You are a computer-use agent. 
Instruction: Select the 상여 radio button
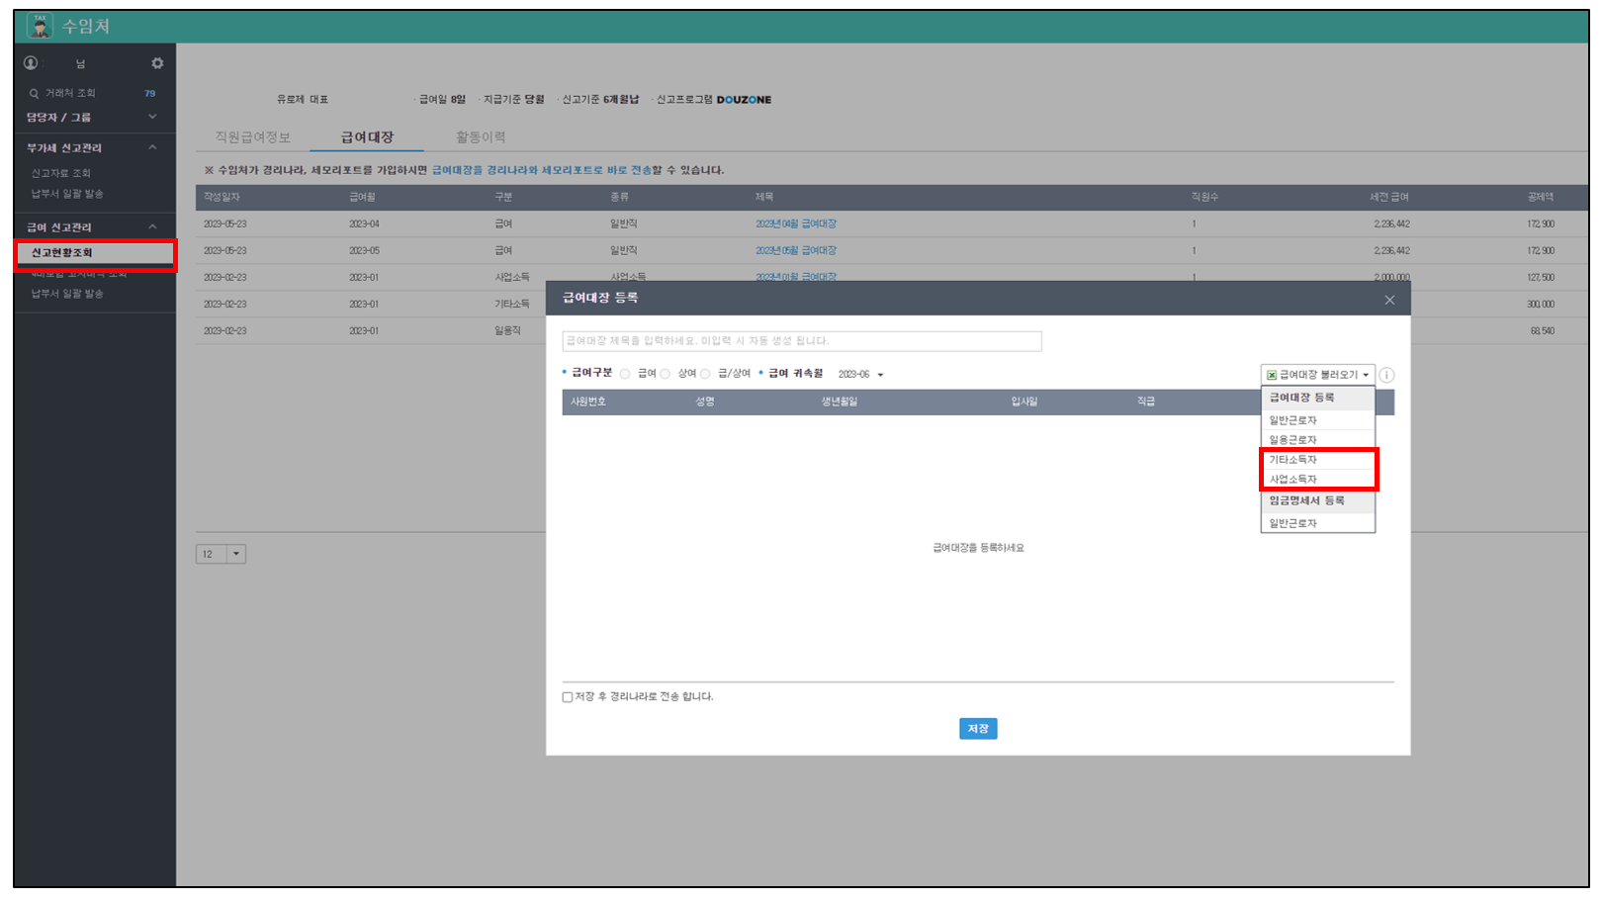[x=666, y=374]
